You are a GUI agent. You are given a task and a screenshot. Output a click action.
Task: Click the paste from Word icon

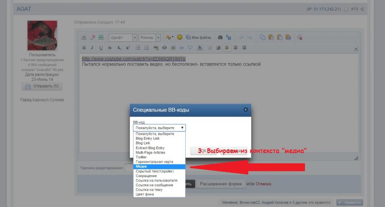pyautogui.click(x=288, y=38)
